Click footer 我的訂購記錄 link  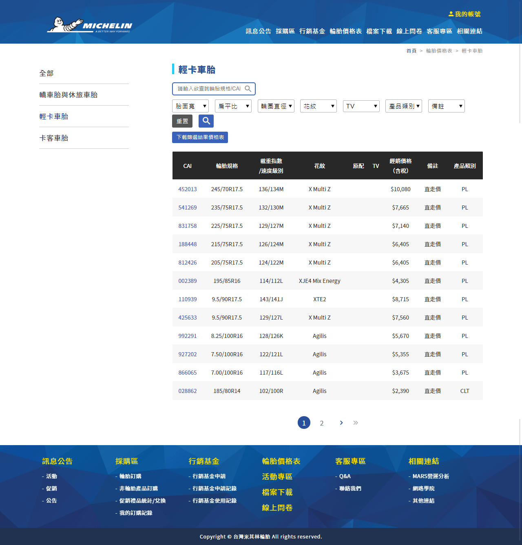click(x=136, y=513)
